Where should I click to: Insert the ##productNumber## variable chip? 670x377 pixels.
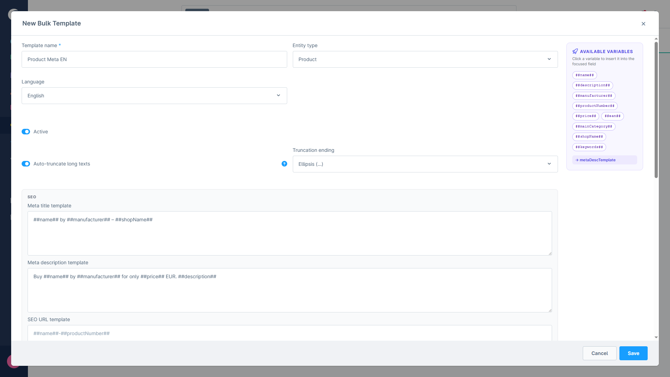(595, 106)
